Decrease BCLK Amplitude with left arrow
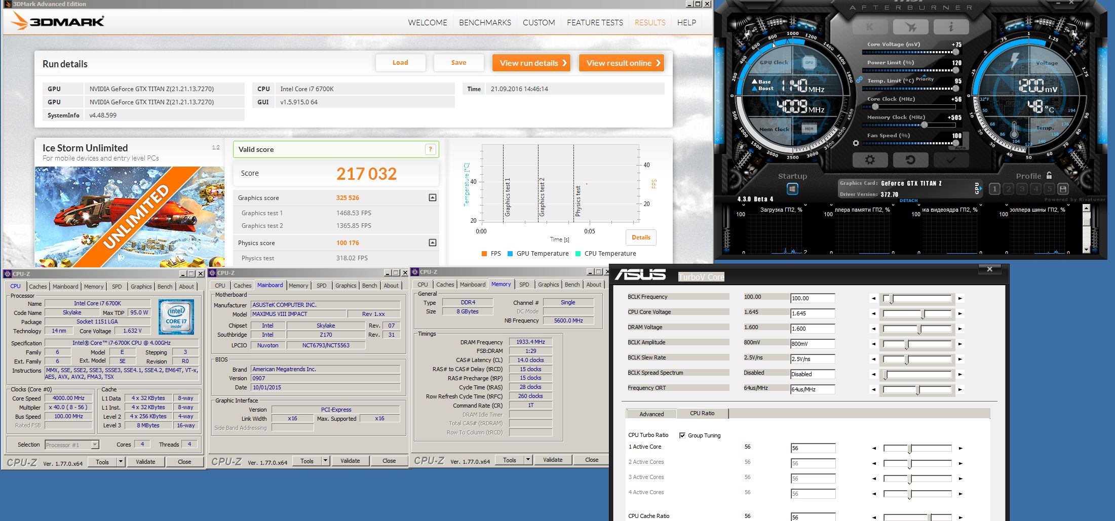The width and height of the screenshot is (1115, 521). click(873, 344)
